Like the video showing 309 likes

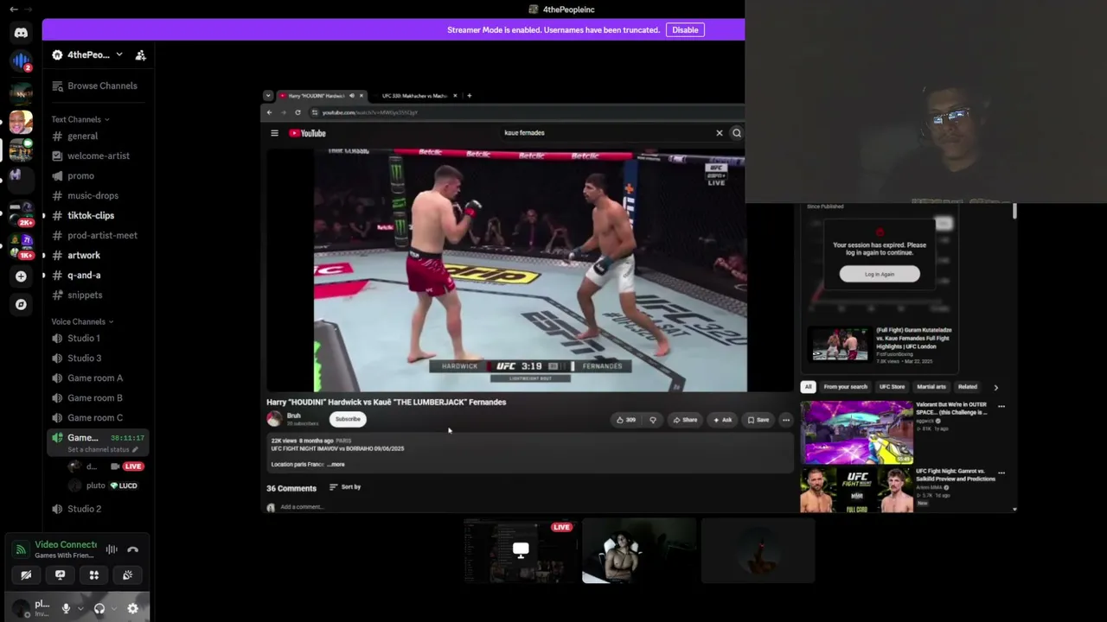625,420
